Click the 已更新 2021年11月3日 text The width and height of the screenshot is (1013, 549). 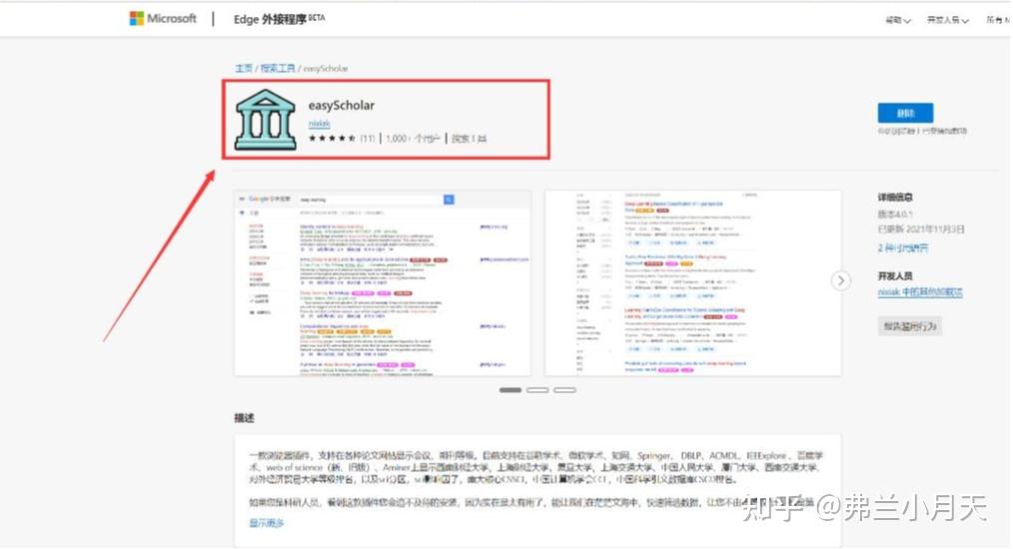click(x=921, y=230)
